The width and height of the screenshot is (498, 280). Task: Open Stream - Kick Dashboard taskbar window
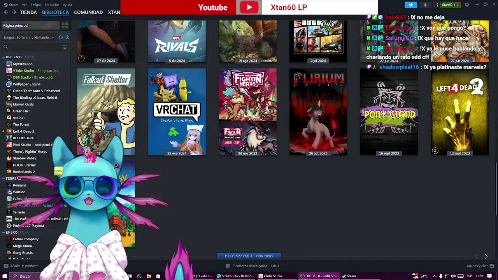(235, 276)
